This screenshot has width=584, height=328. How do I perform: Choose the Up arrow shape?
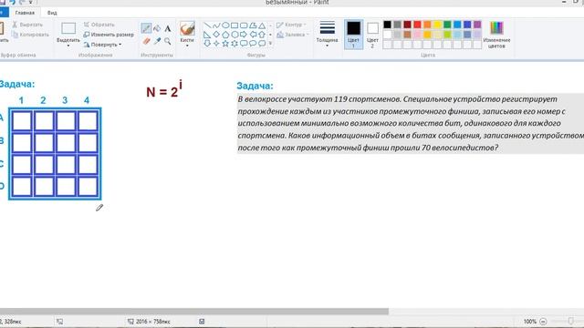[262, 35]
